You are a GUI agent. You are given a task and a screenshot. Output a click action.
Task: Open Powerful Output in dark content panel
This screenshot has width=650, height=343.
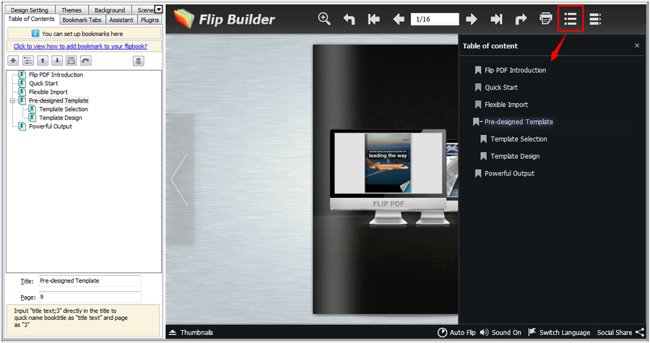pyautogui.click(x=509, y=173)
